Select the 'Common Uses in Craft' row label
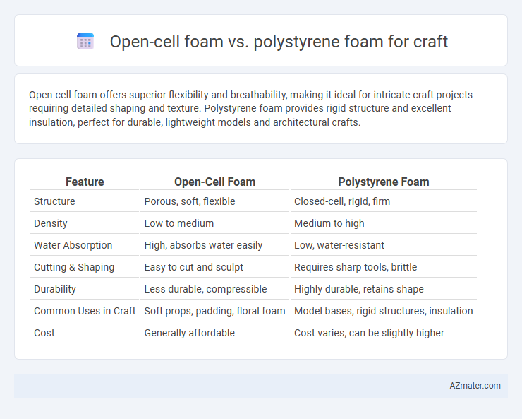Viewport: 522px width, 419px height. tap(85, 311)
